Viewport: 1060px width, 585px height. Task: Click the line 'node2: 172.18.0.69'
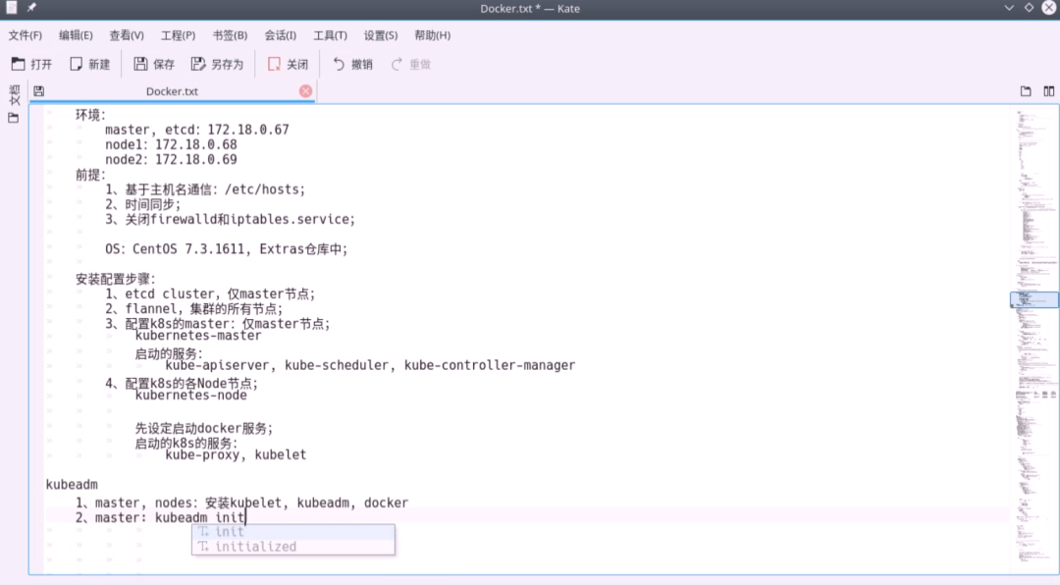click(171, 160)
